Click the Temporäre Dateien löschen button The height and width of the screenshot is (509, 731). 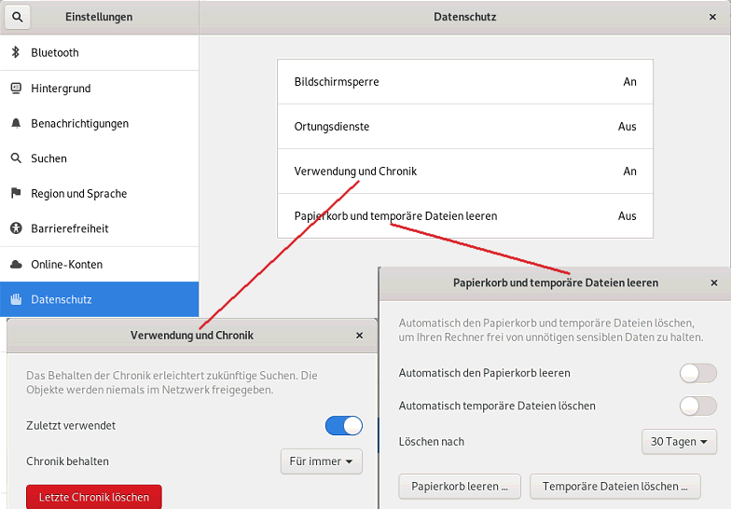point(614,486)
